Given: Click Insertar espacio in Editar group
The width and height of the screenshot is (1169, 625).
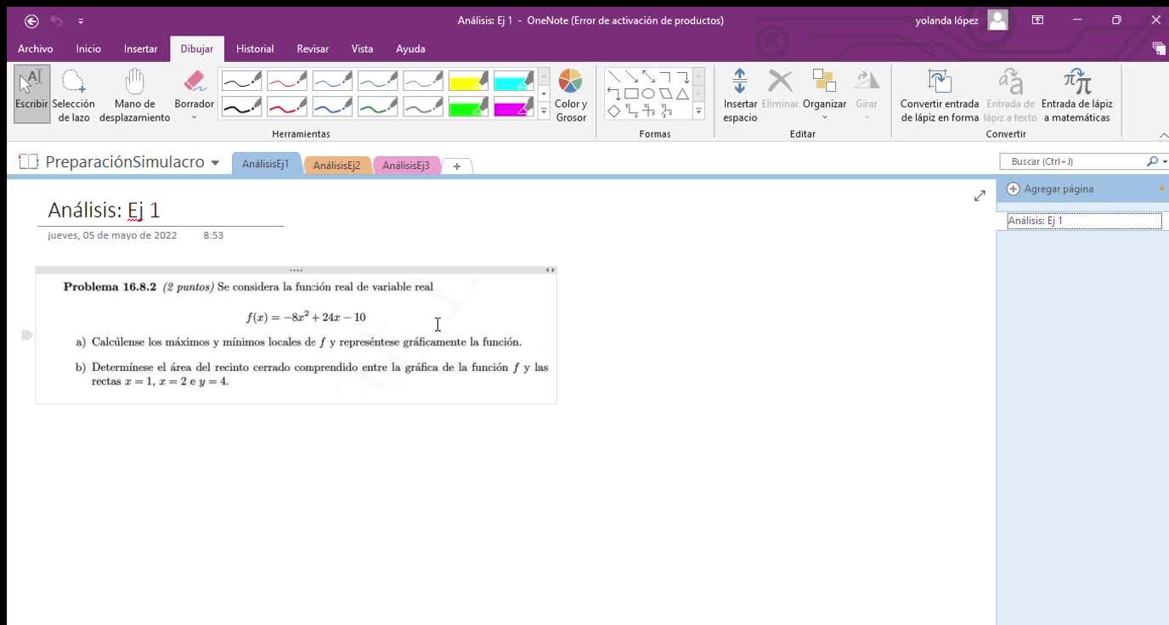Looking at the screenshot, I should pos(740,93).
